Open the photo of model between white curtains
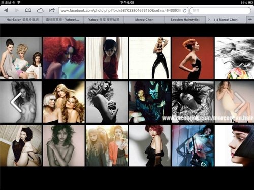Screen dimensions: 254x190 point(107,58)
